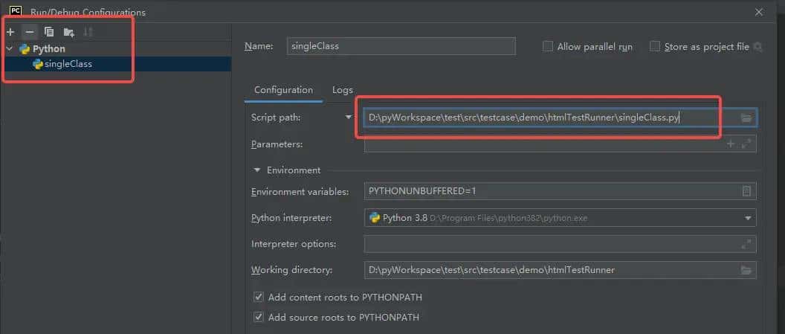The width and height of the screenshot is (785, 334).
Task: Remove selected configuration with minus icon
Action: tap(30, 32)
